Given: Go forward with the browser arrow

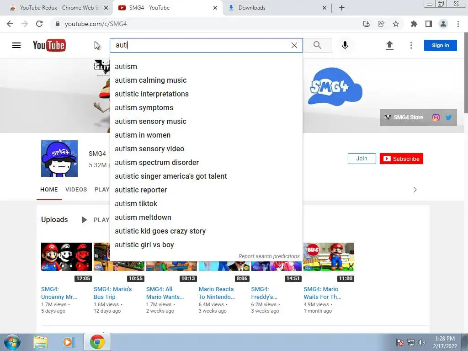Looking at the screenshot, I should tap(25, 24).
